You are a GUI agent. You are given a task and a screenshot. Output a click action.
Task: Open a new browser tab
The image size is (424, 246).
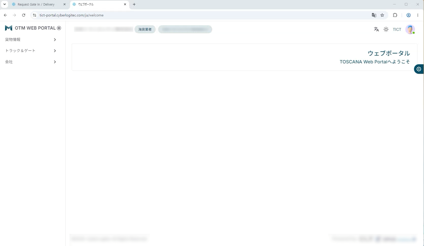pos(134,4)
